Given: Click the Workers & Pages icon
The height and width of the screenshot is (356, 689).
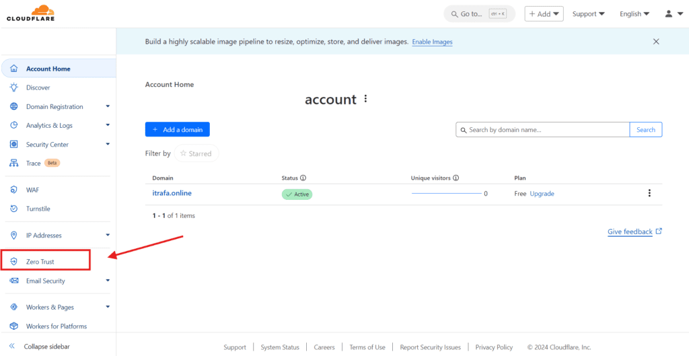Looking at the screenshot, I should [14, 308].
